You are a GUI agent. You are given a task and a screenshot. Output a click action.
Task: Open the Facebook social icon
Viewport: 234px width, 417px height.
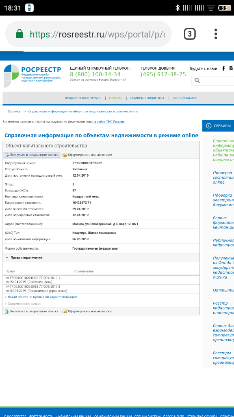click(x=224, y=68)
